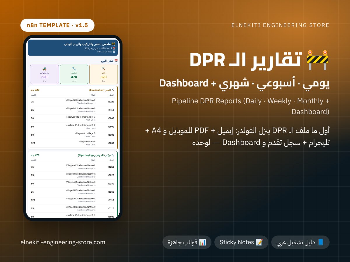Click the xlsx.15-10-2026 filename text

[105, 52]
